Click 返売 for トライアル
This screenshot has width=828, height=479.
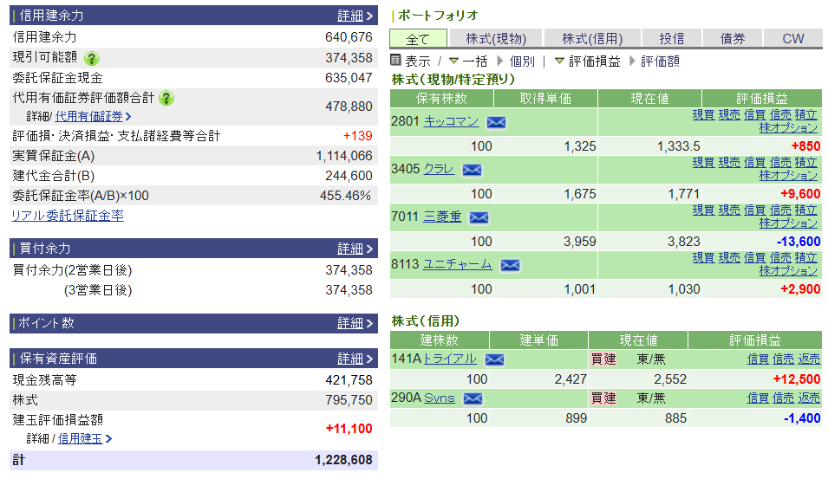pyautogui.click(x=808, y=359)
